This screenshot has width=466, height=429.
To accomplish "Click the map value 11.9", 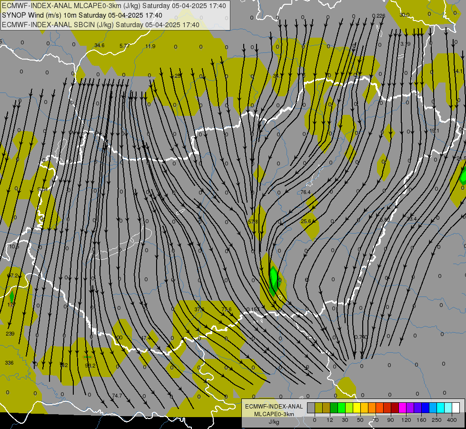I will point(150,46).
